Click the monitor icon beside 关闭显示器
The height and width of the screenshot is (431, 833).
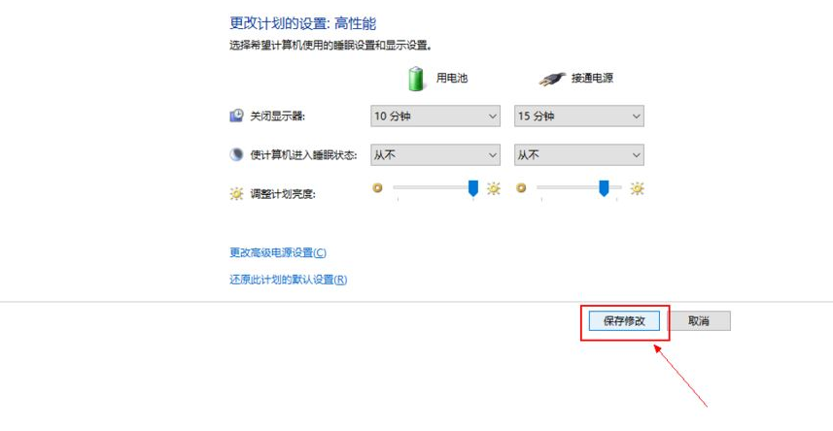coord(236,116)
